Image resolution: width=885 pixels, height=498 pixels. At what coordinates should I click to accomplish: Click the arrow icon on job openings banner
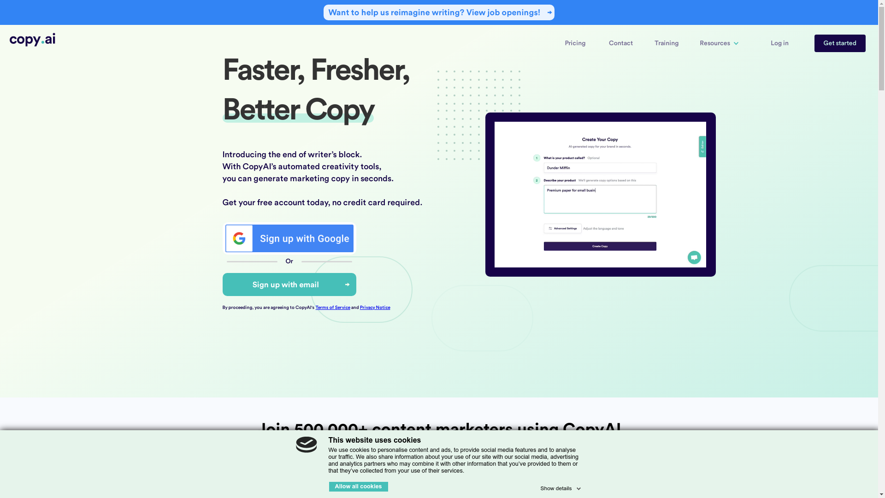point(549,12)
